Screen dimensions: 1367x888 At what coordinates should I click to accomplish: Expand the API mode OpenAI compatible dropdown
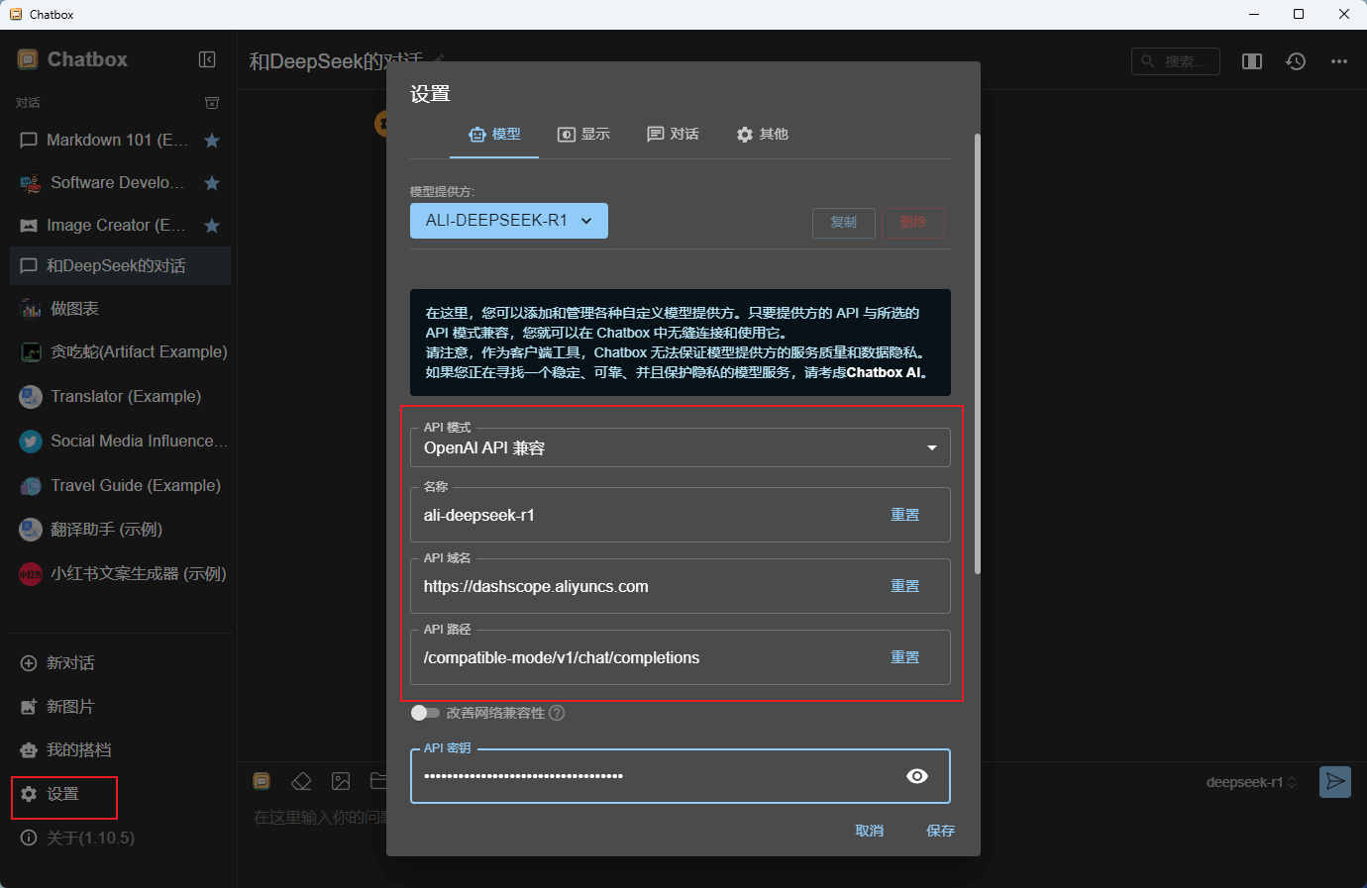tap(680, 448)
